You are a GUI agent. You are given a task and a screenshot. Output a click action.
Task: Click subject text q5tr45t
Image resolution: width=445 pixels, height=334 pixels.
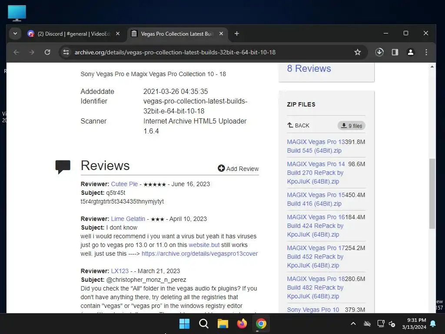(116, 193)
